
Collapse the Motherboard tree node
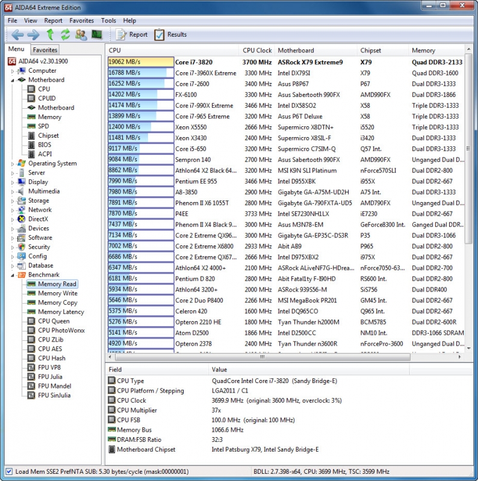[13, 80]
